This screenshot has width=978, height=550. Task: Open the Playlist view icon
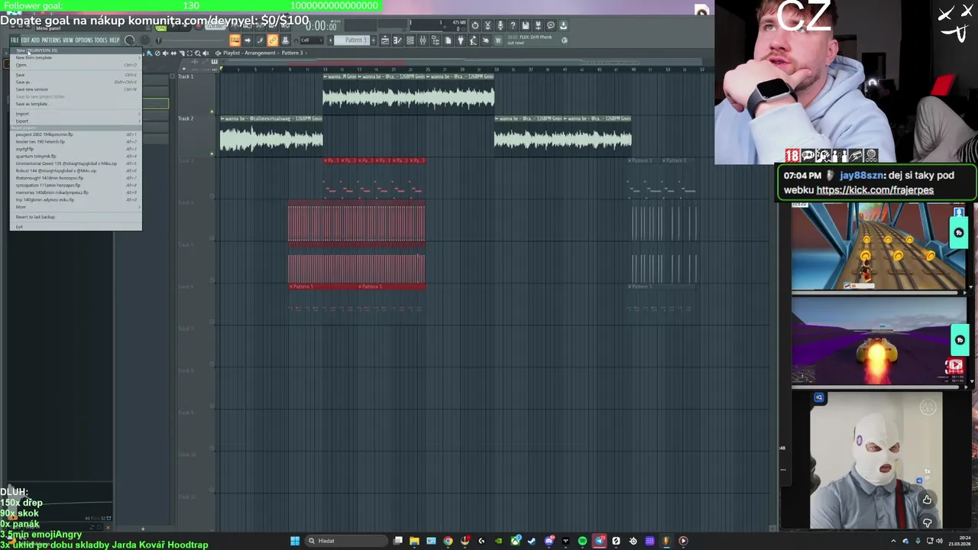click(385, 40)
